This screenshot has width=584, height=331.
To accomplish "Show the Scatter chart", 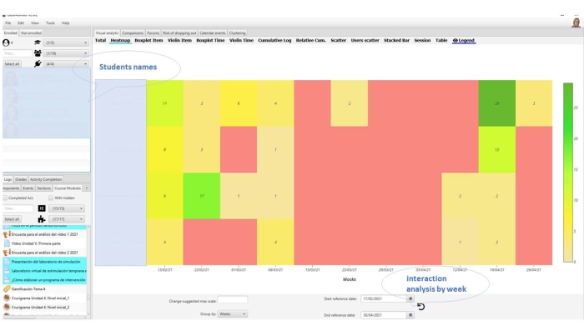I will (x=338, y=40).
